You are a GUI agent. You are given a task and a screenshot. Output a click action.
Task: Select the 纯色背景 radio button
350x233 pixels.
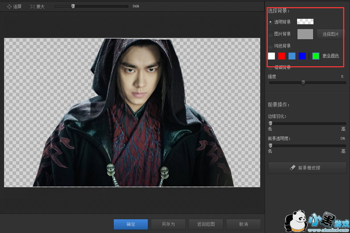point(270,46)
